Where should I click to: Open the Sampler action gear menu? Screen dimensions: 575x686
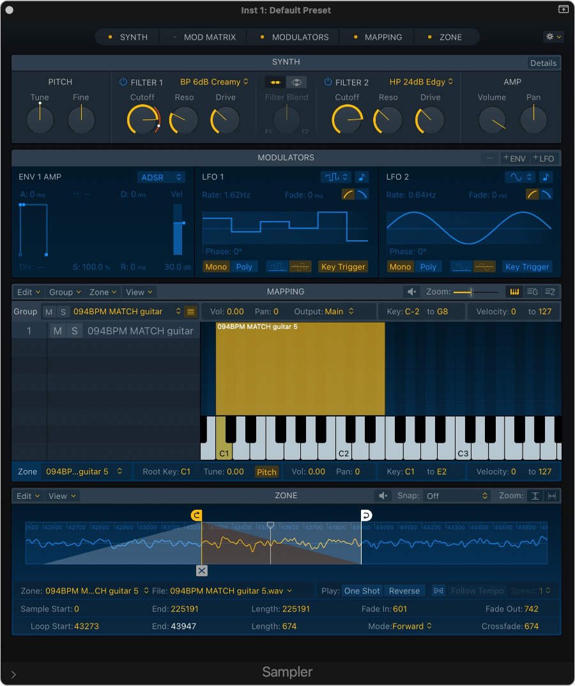pyautogui.click(x=552, y=37)
